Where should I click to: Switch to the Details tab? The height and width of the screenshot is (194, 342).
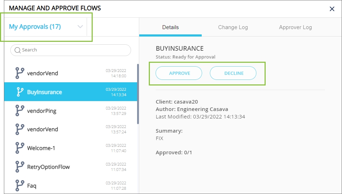[170, 27]
